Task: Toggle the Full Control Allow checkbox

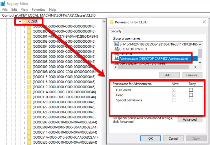Action: coord(174,90)
